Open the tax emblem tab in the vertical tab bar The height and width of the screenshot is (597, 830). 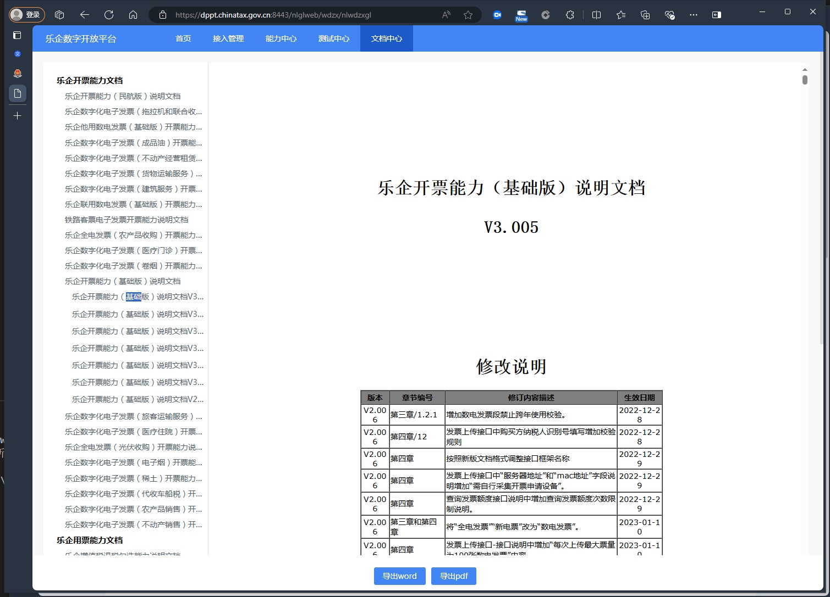[x=18, y=74]
